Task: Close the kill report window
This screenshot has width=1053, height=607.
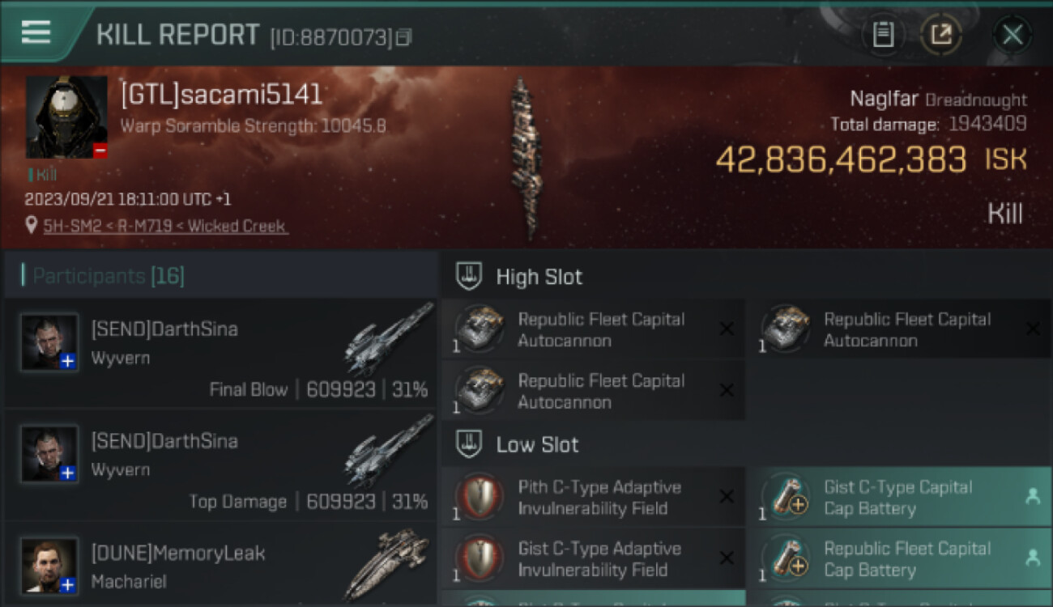Action: 1013,34
